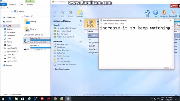Select E:LINDA partition row
Viewport: 180px width, 101px height.
[x=92, y=46]
